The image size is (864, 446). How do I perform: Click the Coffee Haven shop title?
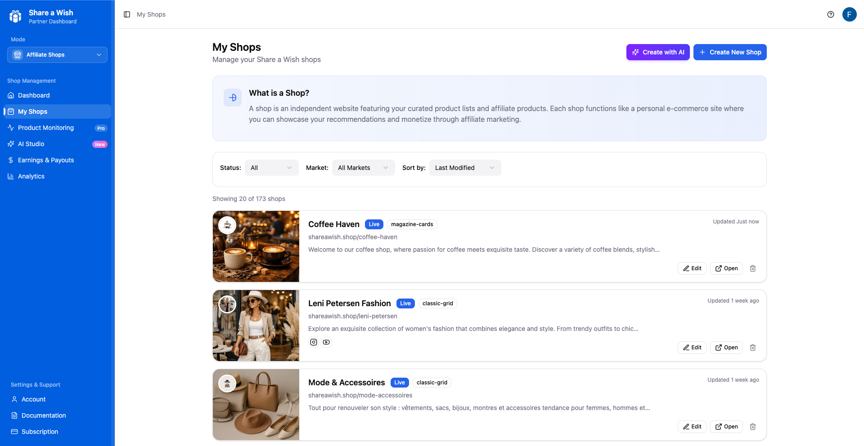click(x=334, y=224)
